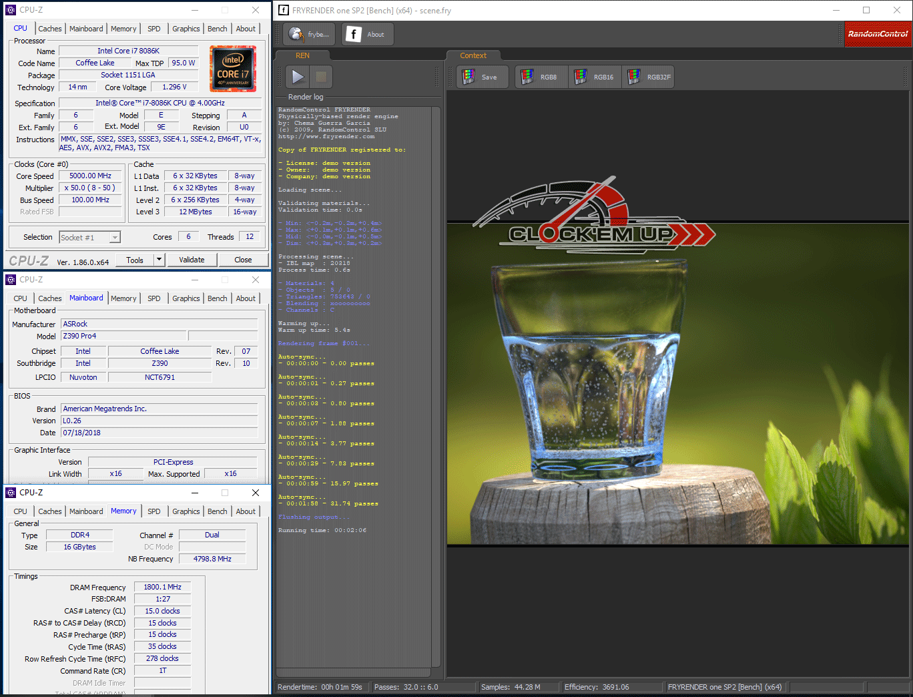The height and width of the screenshot is (697, 913).
Task: Click the Threads 12 value
Action: (250, 236)
